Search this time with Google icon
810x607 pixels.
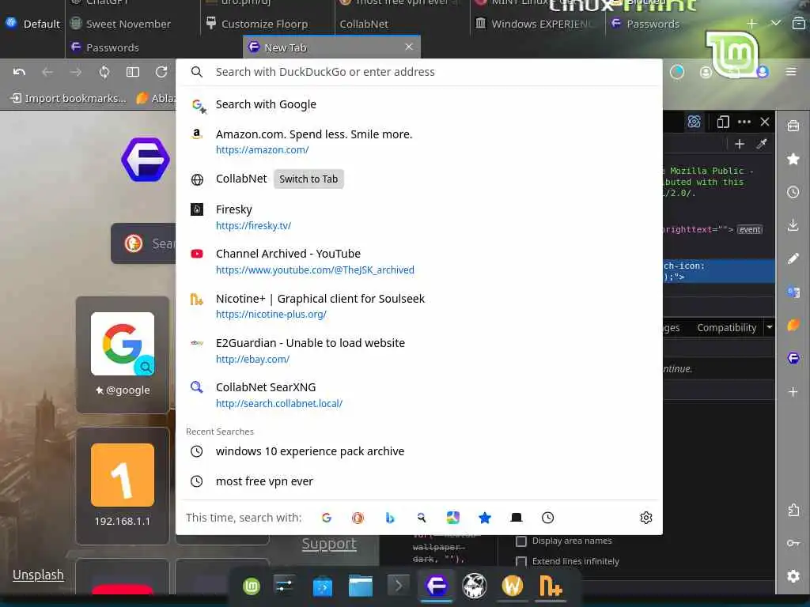point(327,518)
